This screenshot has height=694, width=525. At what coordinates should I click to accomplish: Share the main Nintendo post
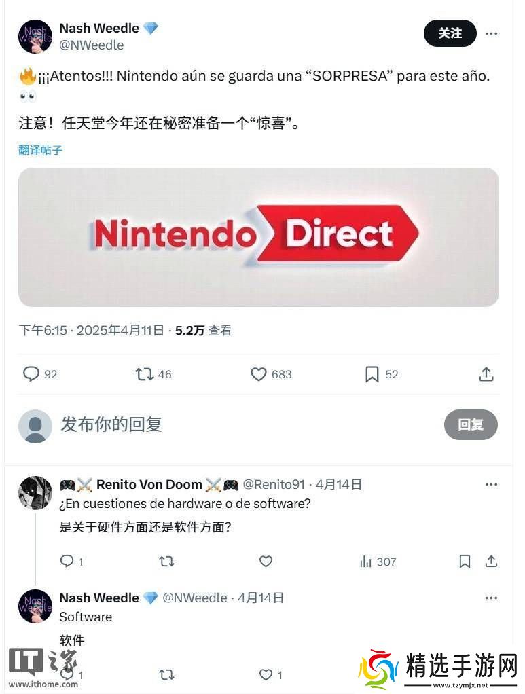click(x=486, y=374)
